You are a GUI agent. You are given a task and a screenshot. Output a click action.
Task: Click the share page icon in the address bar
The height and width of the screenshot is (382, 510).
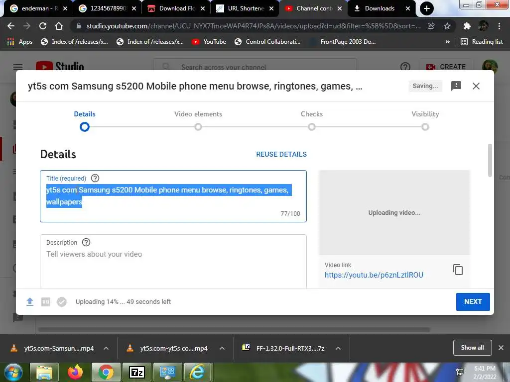[431, 26]
